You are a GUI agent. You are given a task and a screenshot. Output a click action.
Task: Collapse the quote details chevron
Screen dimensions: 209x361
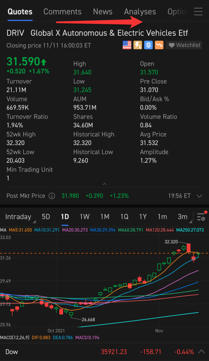point(104,184)
